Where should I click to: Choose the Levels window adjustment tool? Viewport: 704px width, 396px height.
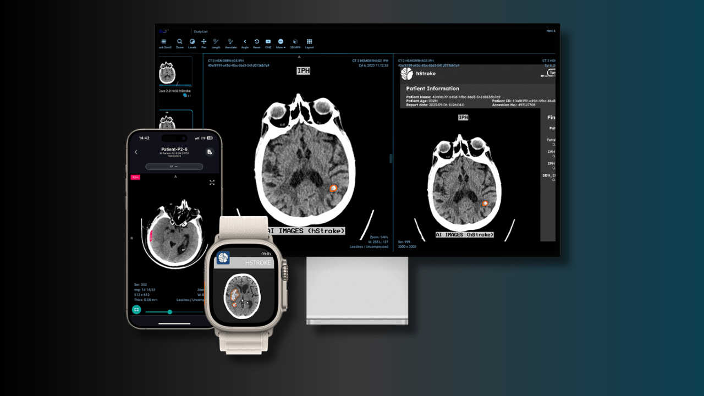click(x=192, y=42)
